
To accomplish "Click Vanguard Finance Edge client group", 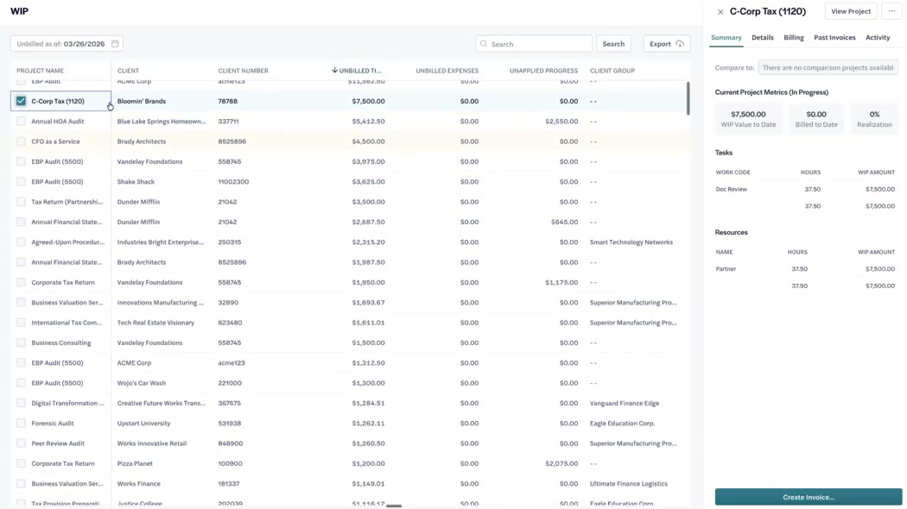I will click(x=625, y=403).
